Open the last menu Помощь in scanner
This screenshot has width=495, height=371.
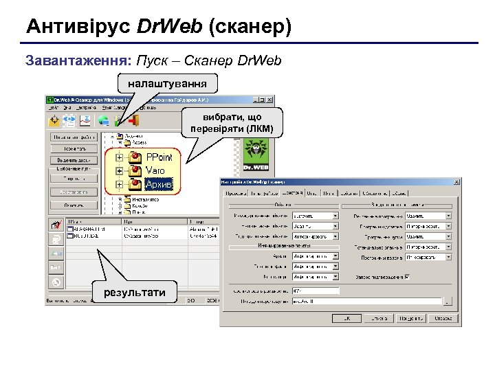point(148,108)
